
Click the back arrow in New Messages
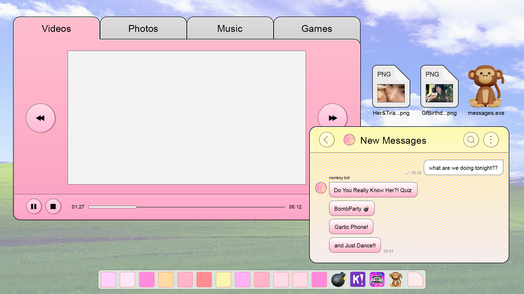pos(326,140)
